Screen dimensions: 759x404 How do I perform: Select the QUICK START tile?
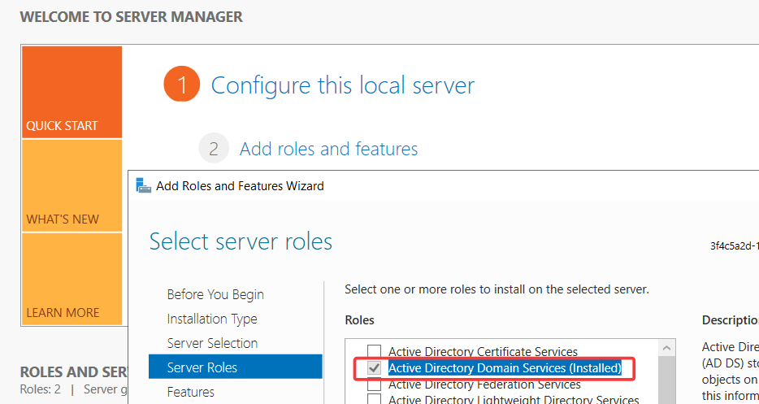(72, 92)
